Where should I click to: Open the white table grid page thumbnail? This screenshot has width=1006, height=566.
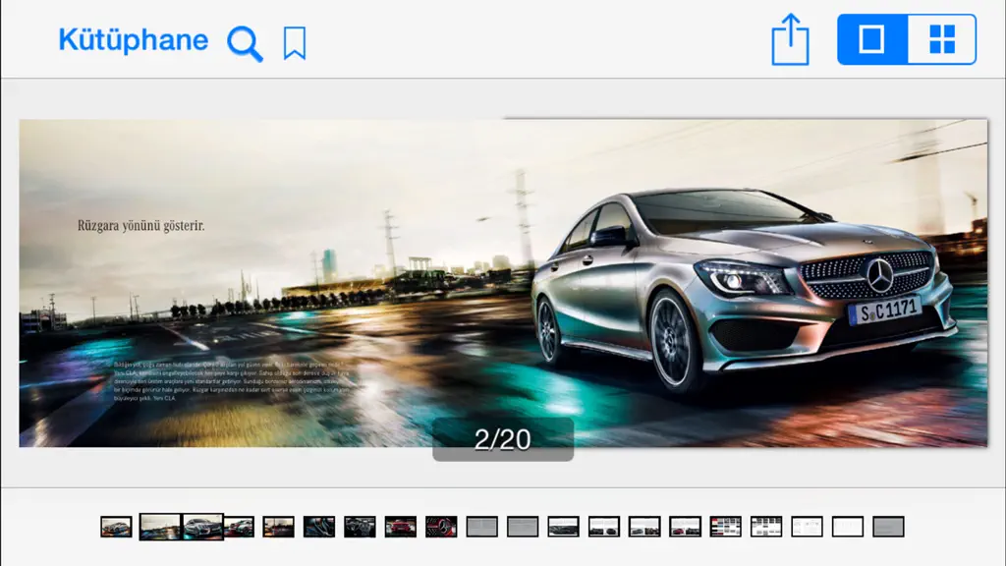[766, 527]
